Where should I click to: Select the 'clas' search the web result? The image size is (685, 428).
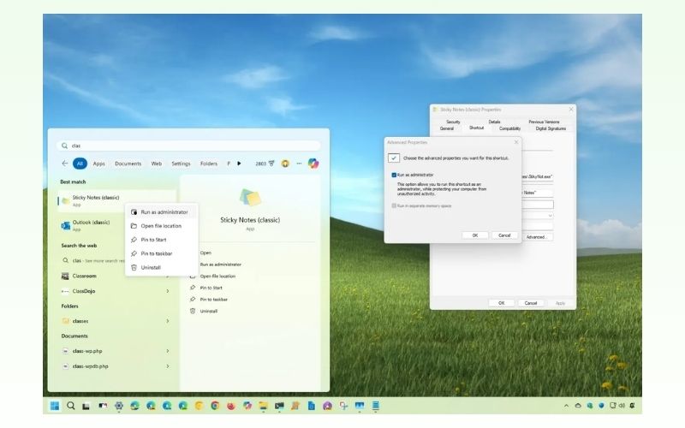(x=92, y=261)
